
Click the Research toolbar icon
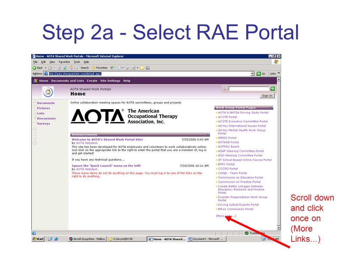pos(148,68)
